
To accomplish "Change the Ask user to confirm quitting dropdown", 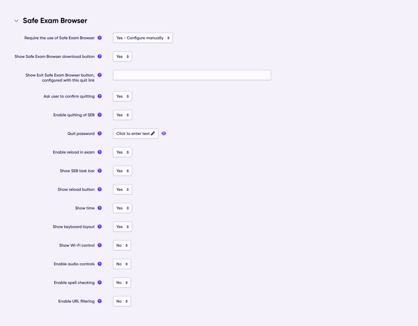I will [122, 96].
